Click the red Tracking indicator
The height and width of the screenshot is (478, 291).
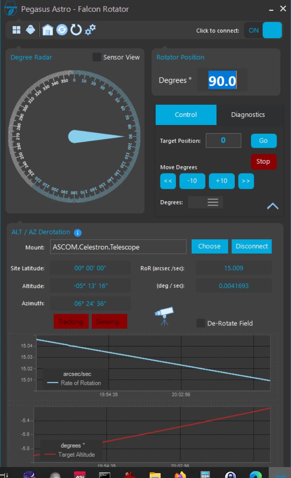71,322
